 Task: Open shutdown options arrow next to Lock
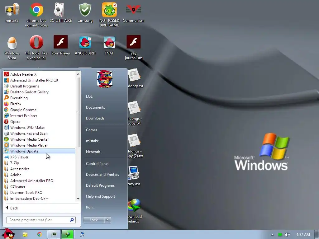point(107,220)
